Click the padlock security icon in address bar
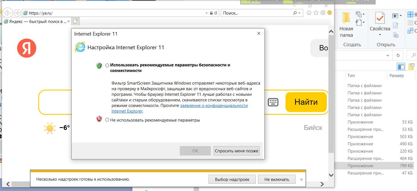This screenshot has height=191, width=417. pos(211,13)
